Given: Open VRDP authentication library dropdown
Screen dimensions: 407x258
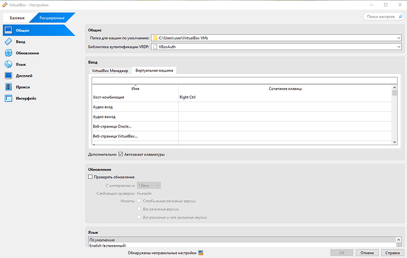Looking at the screenshot, I should tap(399, 47).
